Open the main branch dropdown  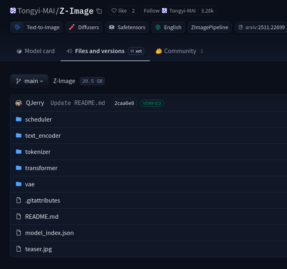(x=29, y=81)
